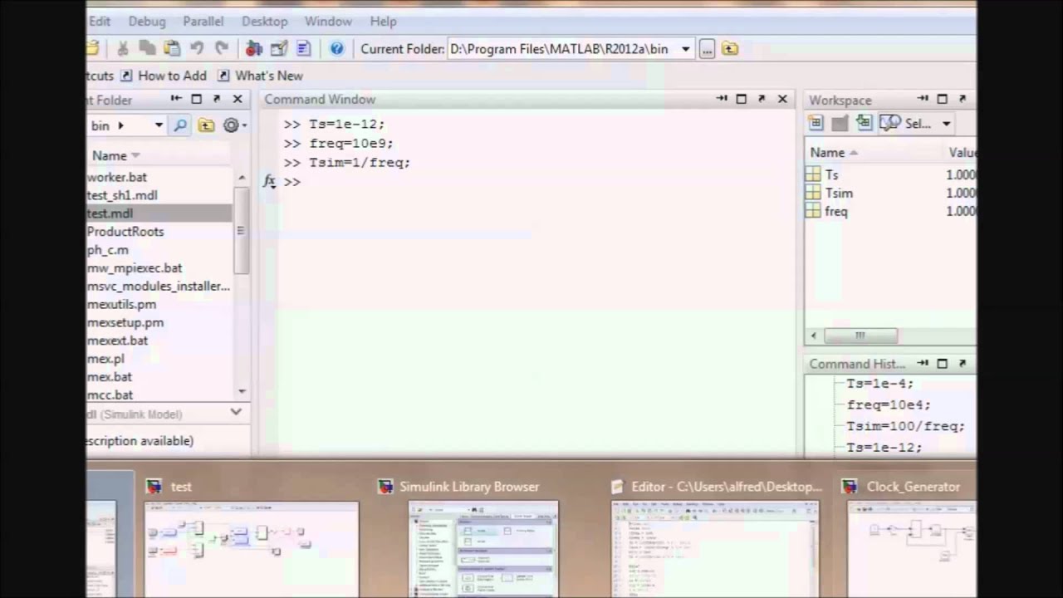Open the Window menu
The image size is (1063, 598).
click(x=328, y=22)
